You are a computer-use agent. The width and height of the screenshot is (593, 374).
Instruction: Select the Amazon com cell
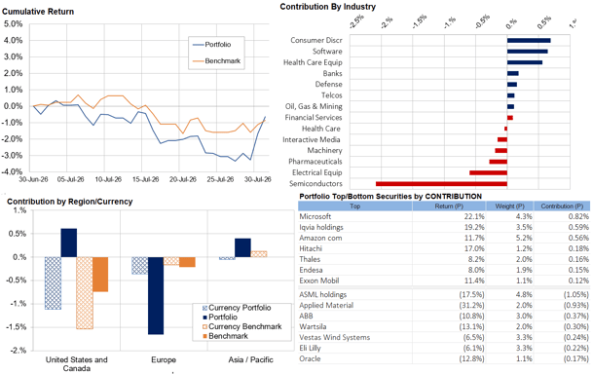tap(320, 238)
